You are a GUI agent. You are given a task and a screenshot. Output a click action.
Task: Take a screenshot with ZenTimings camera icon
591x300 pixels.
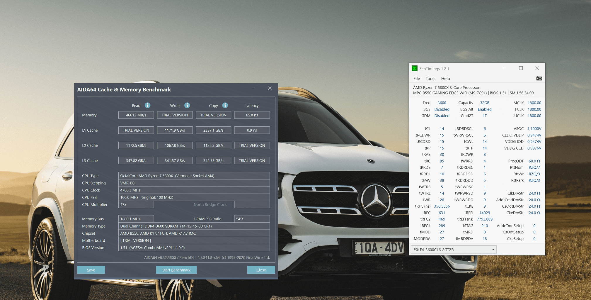coord(539,78)
